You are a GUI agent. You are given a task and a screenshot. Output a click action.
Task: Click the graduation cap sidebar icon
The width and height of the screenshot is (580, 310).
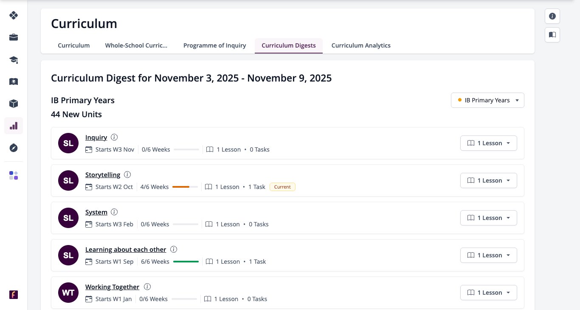(14, 59)
